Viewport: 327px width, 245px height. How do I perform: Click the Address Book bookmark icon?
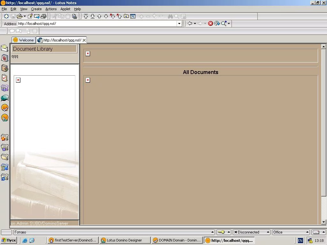click(4, 68)
